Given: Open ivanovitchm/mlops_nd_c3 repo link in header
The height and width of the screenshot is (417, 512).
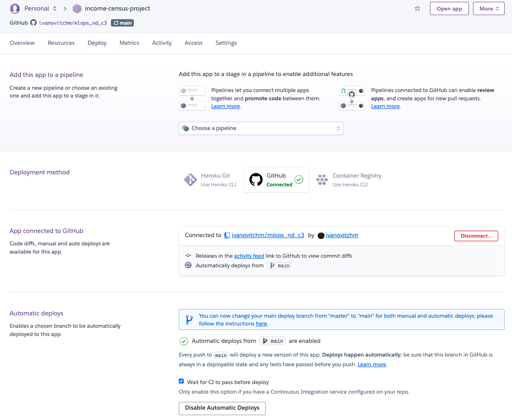Looking at the screenshot, I should 73,23.
